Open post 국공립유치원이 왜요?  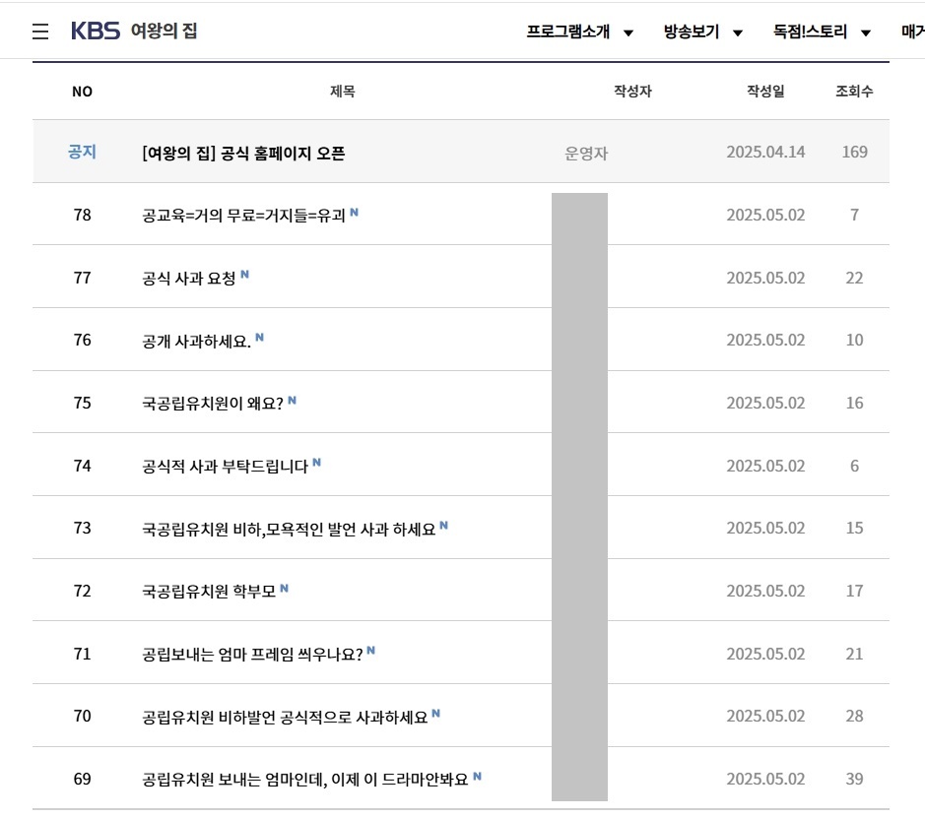[213, 403]
